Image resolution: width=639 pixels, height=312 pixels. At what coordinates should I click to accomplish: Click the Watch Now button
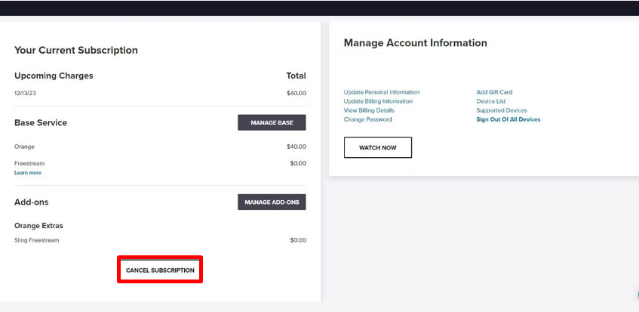point(377,147)
